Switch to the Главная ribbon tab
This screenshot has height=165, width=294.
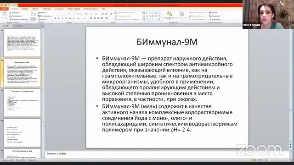(x=14, y=9)
